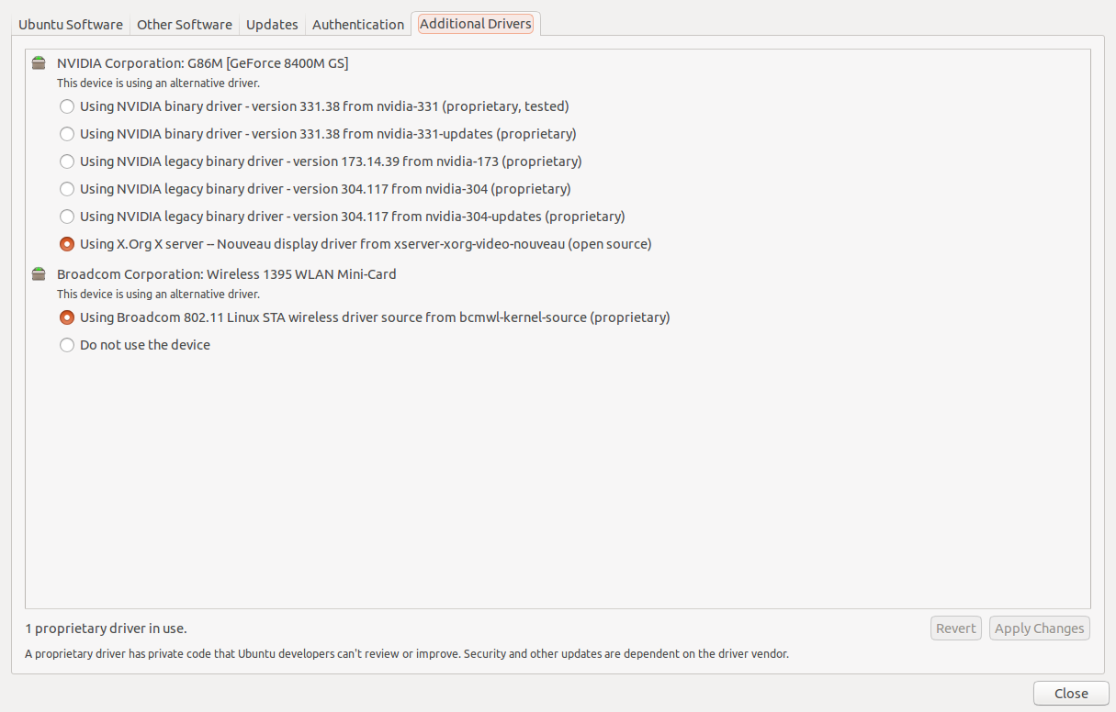
Task: Click 'alternative driver' note under Broadcom device
Action: tap(158, 295)
